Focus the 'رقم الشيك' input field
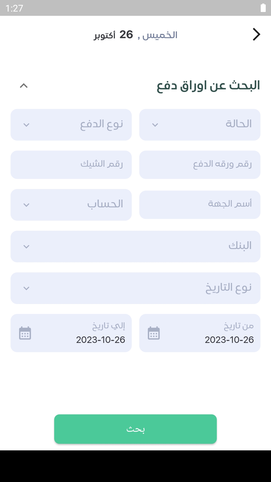Image resolution: width=271 pixels, height=482 pixels. [x=71, y=165]
